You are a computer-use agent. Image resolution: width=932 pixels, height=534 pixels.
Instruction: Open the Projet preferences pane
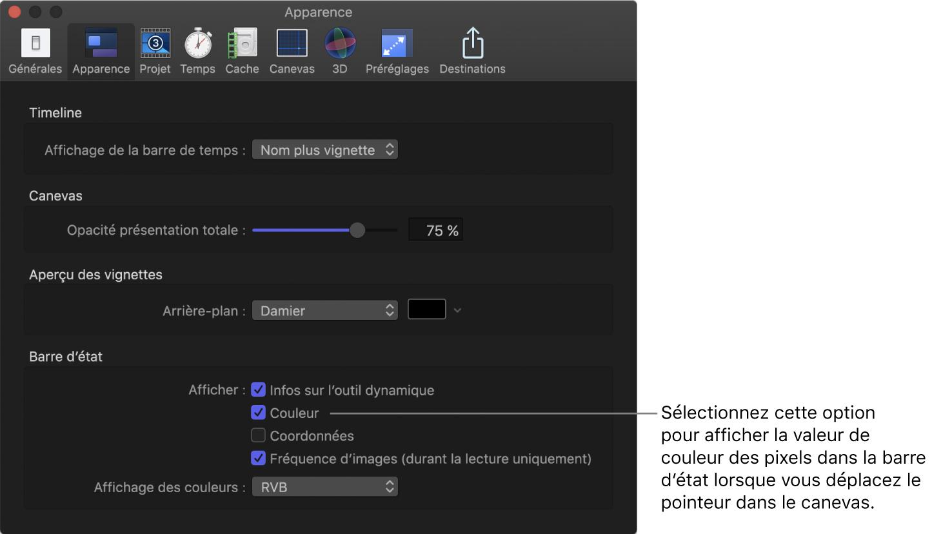coord(155,52)
